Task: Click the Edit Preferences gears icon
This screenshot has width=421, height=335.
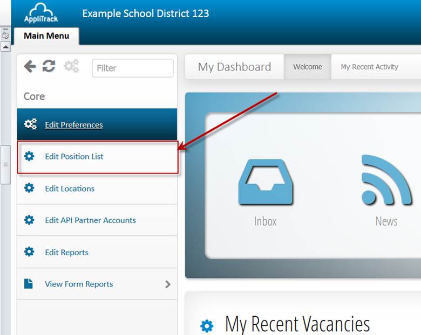Action: coord(30,124)
